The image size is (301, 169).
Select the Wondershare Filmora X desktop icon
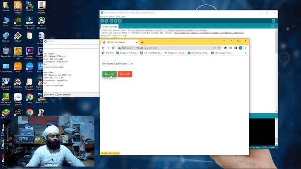30,23
